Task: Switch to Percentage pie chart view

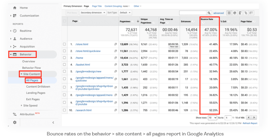Action: pos(235,13)
